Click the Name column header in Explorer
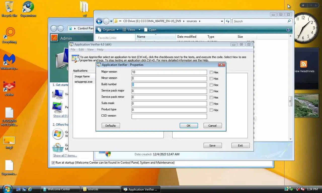This screenshot has height=193, width=322. [x=156, y=37]
